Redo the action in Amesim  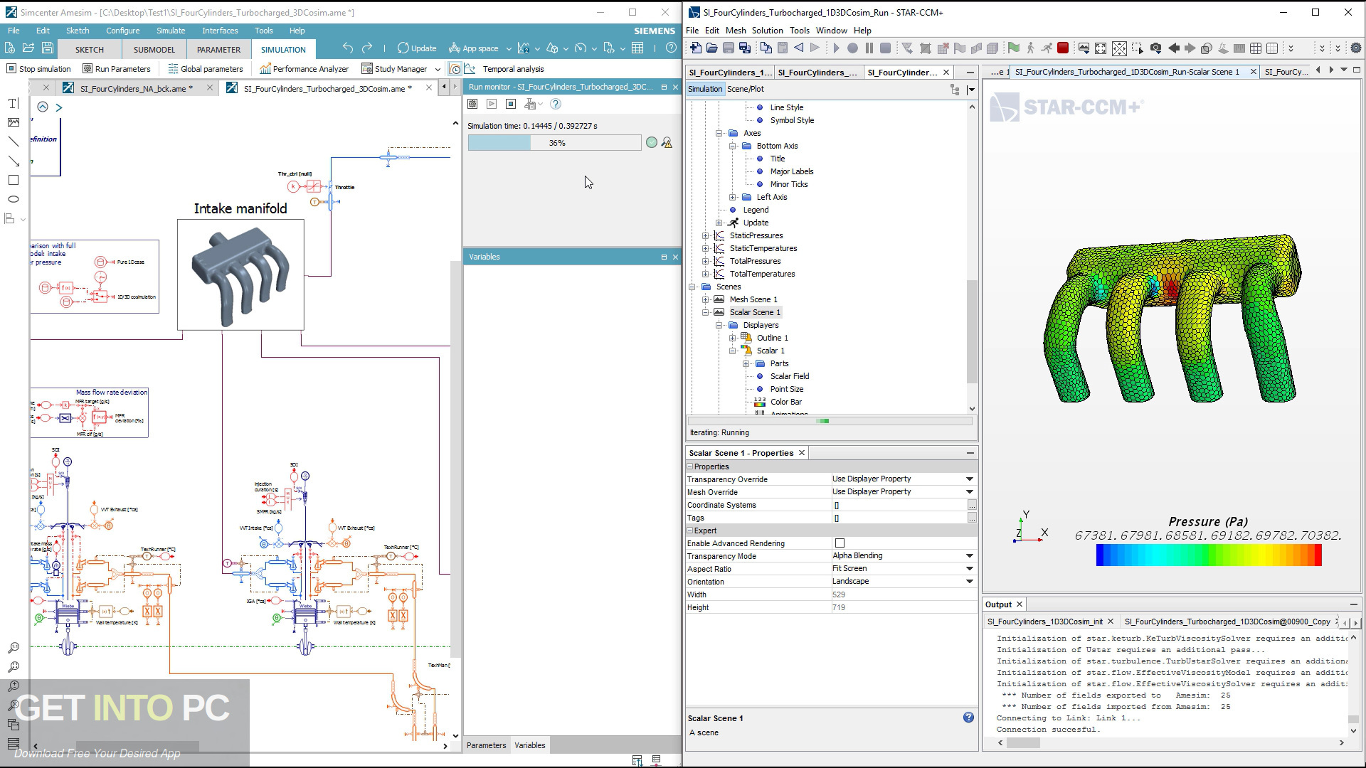click(x=367, y=48)
